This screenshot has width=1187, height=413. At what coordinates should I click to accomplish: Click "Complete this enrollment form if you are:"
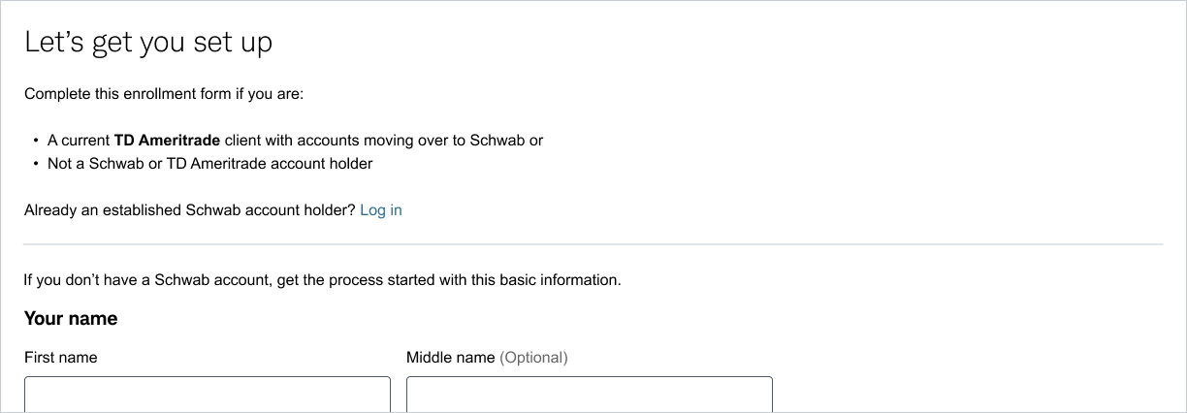pos(164,94)
